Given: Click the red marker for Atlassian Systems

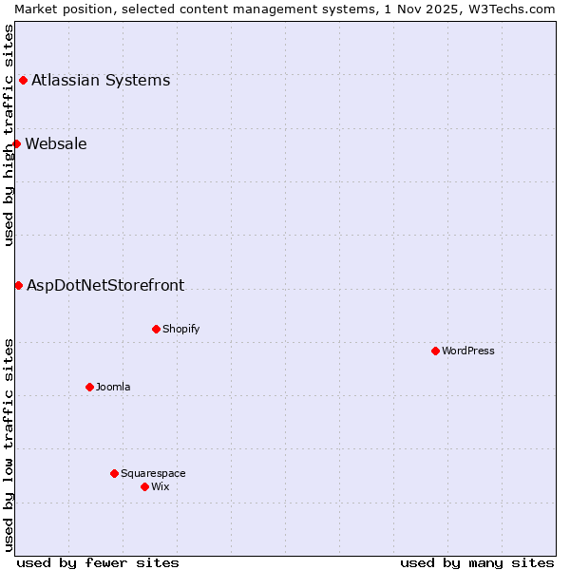Looking at the screenshot, I should pyautogui.click(x=23, y=80).
